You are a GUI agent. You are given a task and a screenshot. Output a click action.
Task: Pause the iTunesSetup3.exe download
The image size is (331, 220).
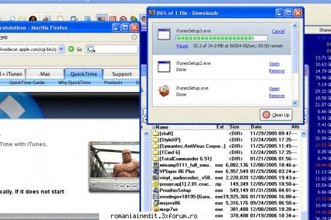click(x=182, y=46)
